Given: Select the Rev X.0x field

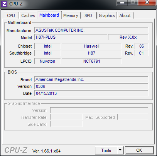Looking at the screenshot, I should (128, 37).
